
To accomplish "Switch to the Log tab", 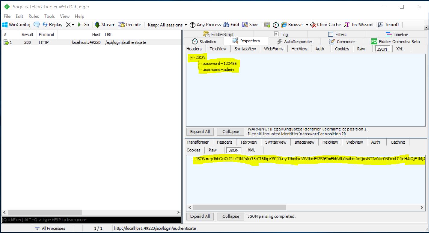I will click(x=281, y=34).
